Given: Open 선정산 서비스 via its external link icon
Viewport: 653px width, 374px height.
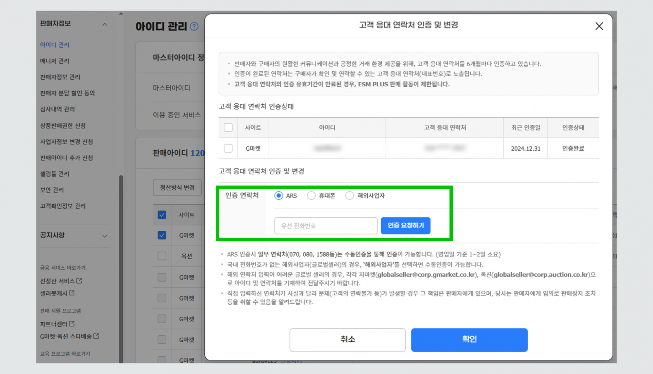Looking at the screenshot, I should point(79,281).
